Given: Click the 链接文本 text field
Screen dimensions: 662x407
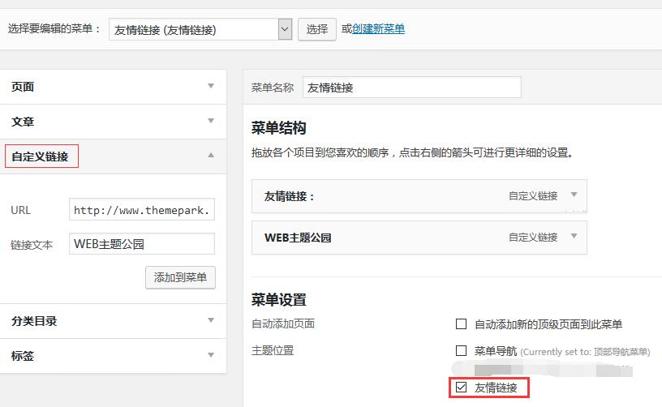Looking at the screenshot, I should tap(142, 244).
